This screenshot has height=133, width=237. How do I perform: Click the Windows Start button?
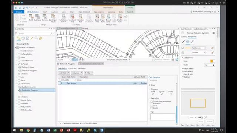(x=14, y=130)
